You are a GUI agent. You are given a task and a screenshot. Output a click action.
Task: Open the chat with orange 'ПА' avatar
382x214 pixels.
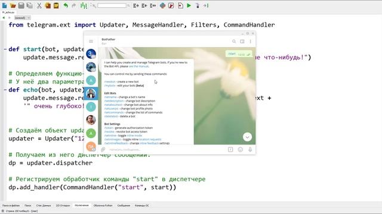tap(91, 146)
